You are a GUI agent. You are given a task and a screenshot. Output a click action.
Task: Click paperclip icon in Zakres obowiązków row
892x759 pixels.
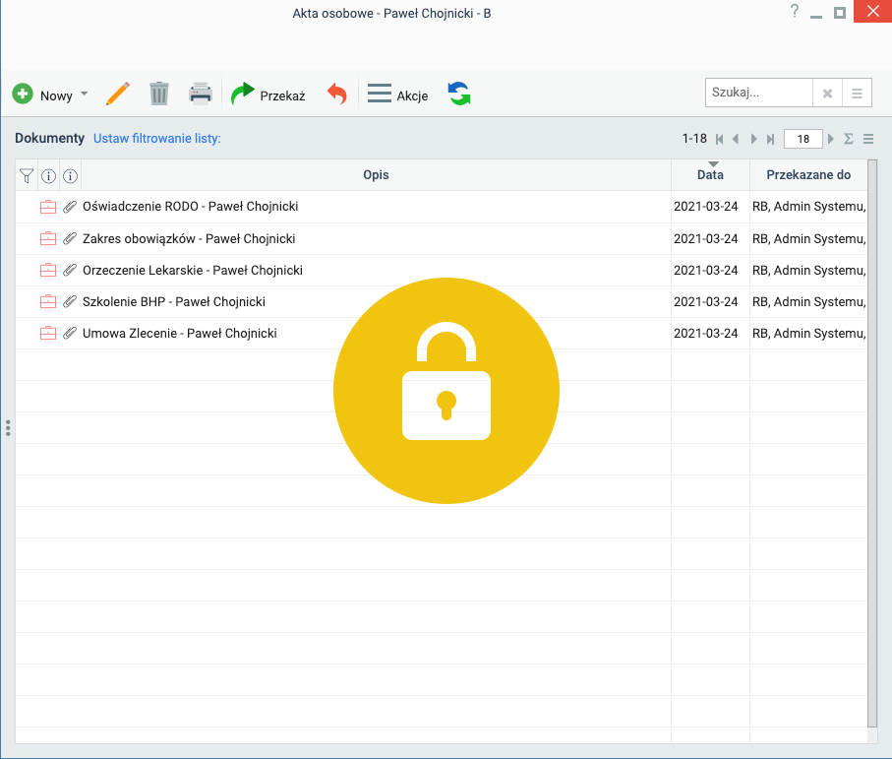click(x=70, y=238)
